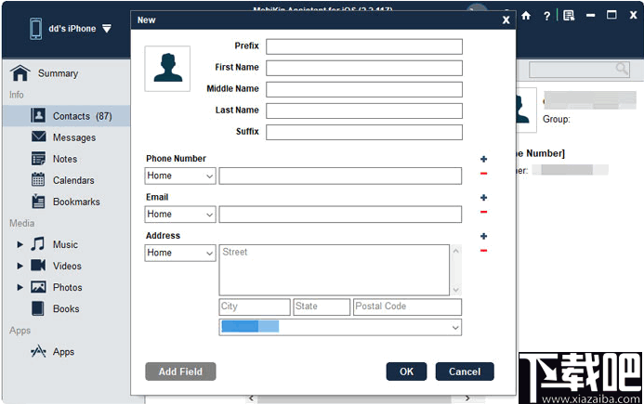
Task: Open Bookmarks icon in sidebar
Action: click(39, 202)
